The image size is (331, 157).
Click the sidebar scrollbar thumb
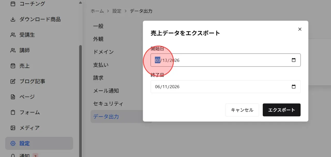(x=80, y=101)
